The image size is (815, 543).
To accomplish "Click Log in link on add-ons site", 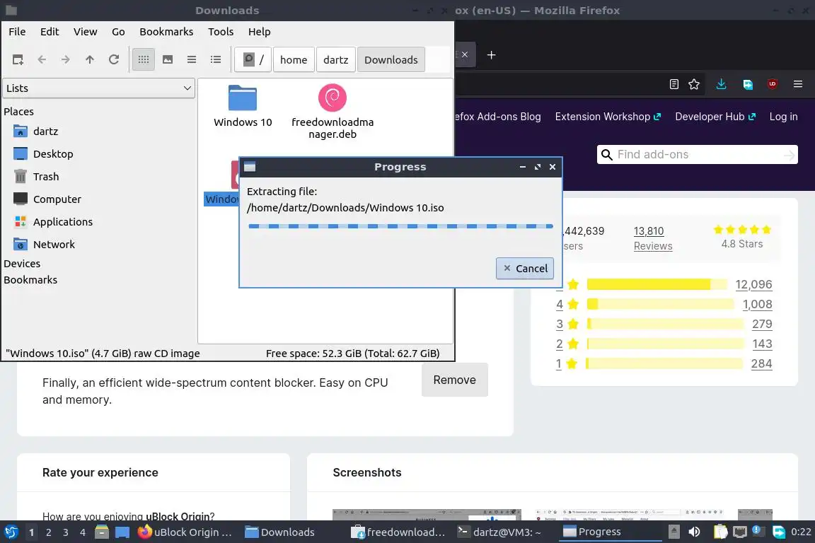I will [x=783, y=117].
